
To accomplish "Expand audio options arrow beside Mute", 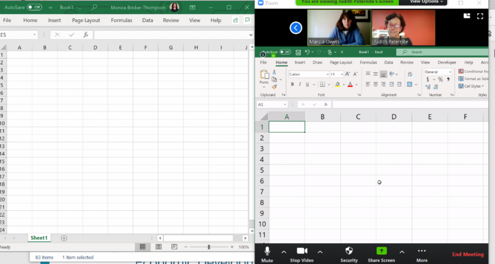I will (284, 251).
